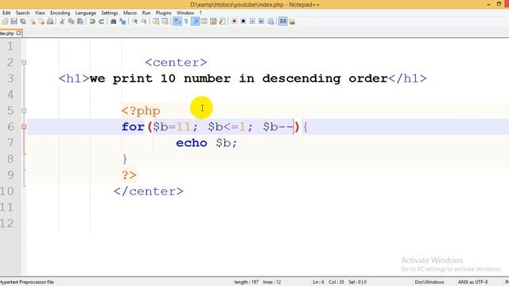Image resolution: width=509 pixels, height=286 pixels.
Task: Click the Save Recorded Macro icon
Action: click(270, 21)
